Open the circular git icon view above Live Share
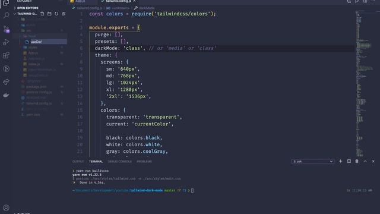 6,69
